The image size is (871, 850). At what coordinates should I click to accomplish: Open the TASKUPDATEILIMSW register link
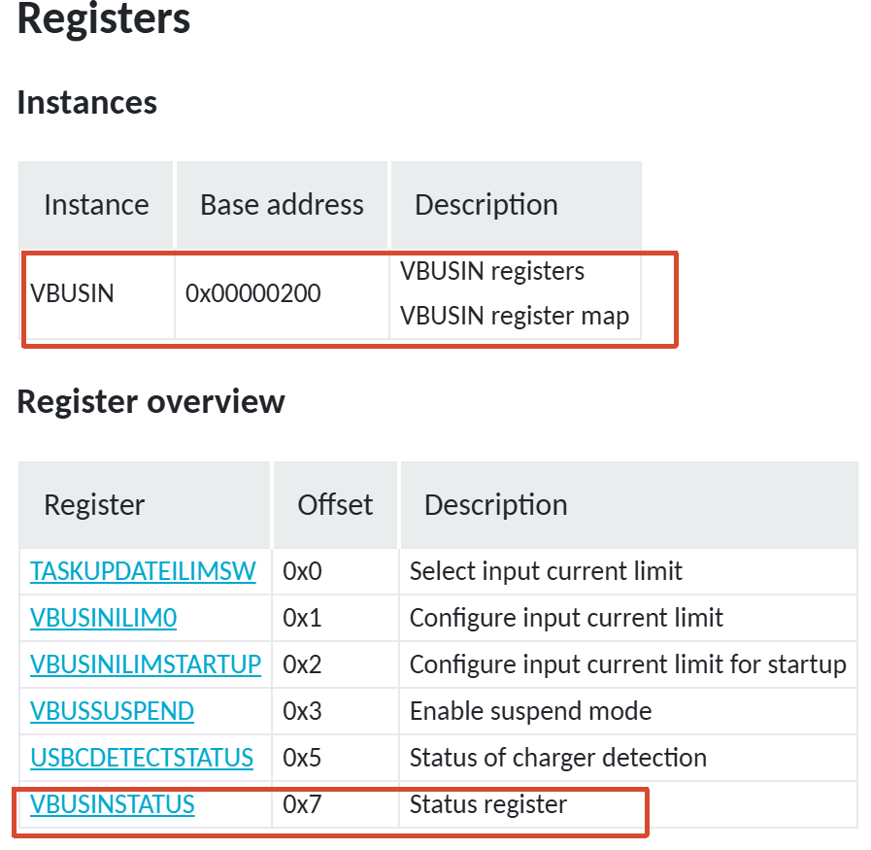point(143,571)
